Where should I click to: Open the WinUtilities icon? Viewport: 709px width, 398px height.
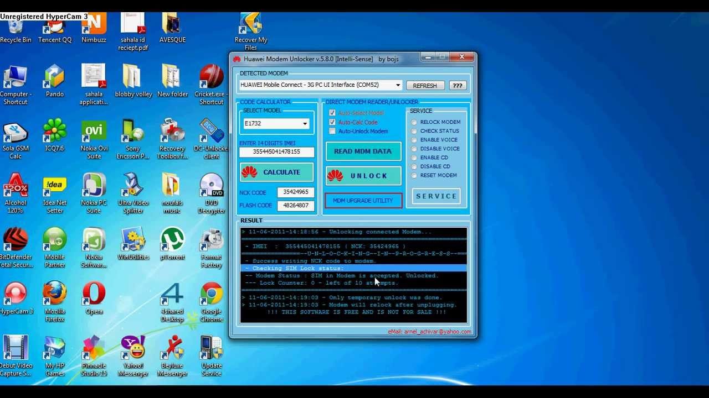[x=133, y=244]
